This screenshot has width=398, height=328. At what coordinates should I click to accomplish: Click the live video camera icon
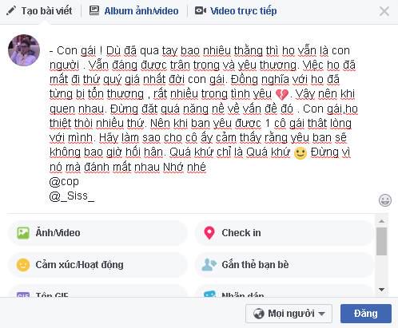pos(201,10)
